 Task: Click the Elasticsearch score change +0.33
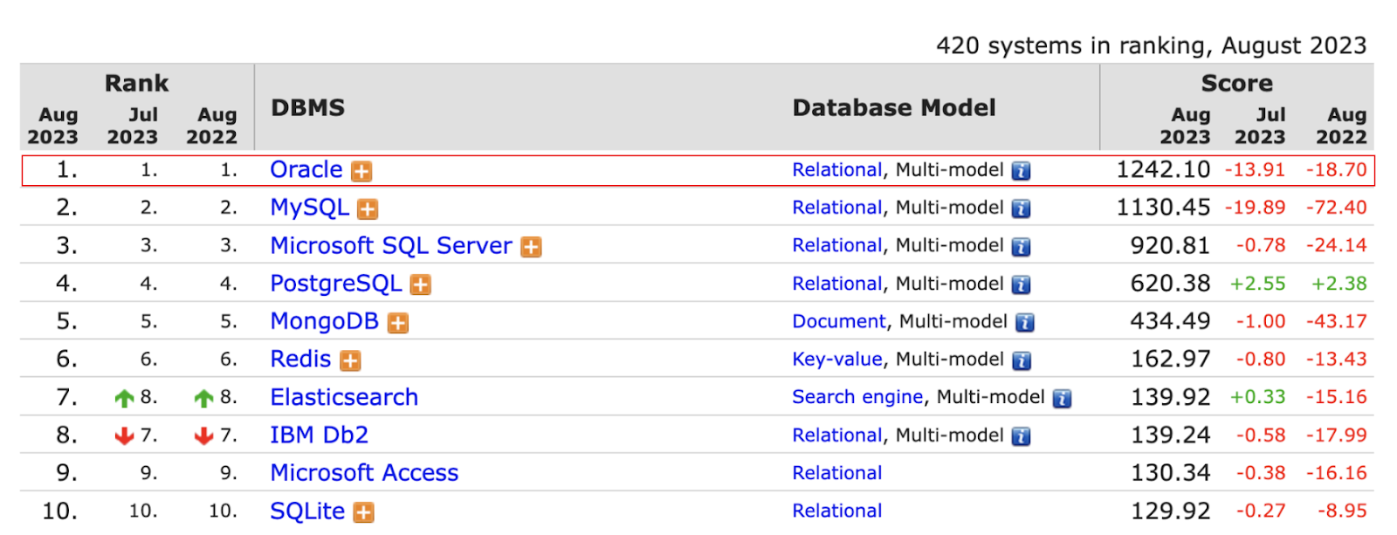click(x=1257, y=397)
